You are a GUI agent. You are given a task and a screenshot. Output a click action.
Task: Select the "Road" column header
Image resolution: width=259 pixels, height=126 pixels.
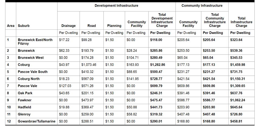pos(92,26)
